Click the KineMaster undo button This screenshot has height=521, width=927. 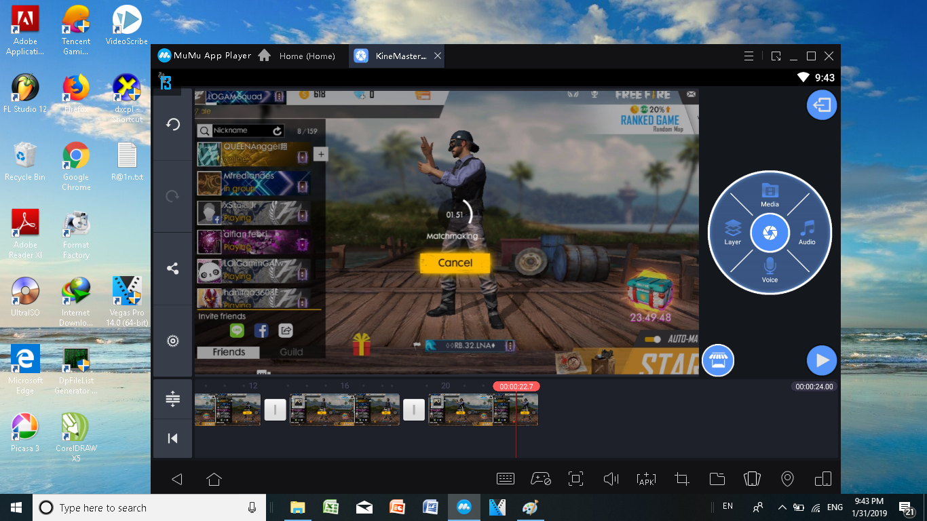point(173,125)
